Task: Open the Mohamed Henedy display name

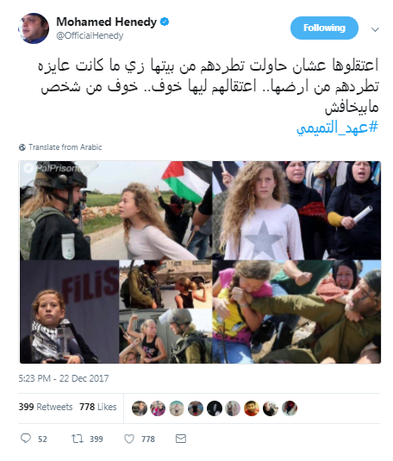Action: tap(107, 22)
